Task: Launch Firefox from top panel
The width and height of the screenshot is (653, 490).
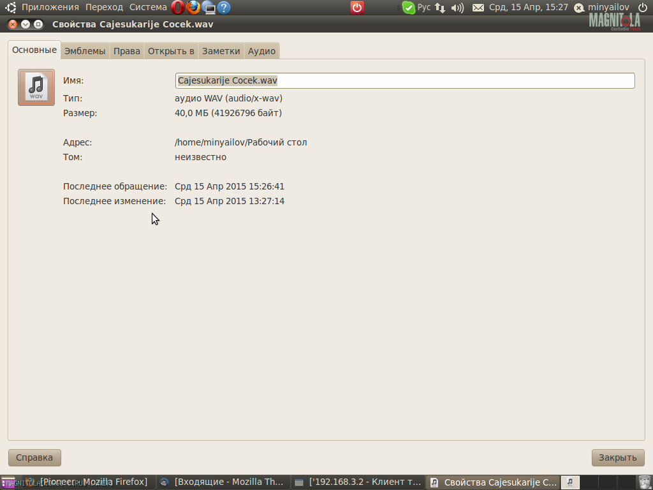Action: coord(193,8)
